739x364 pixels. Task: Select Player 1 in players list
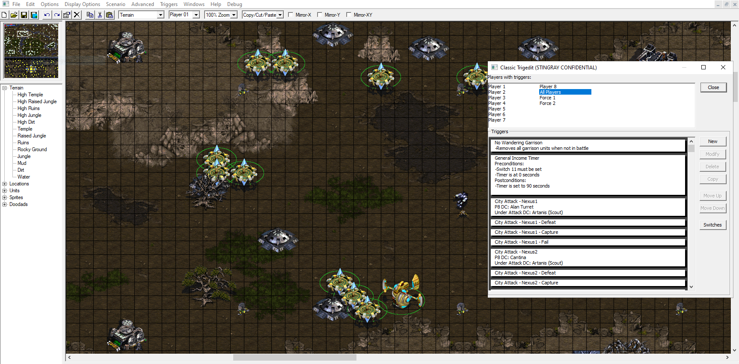pos(497,87)
